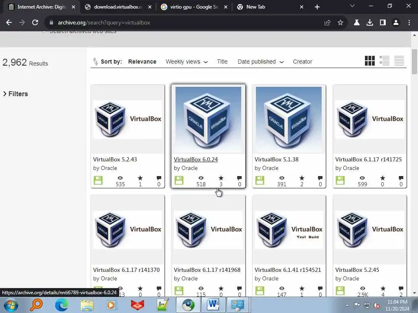Show hidden tray icons arrow
The height and width of the screenshot is (313, 418).
point(347,305)
